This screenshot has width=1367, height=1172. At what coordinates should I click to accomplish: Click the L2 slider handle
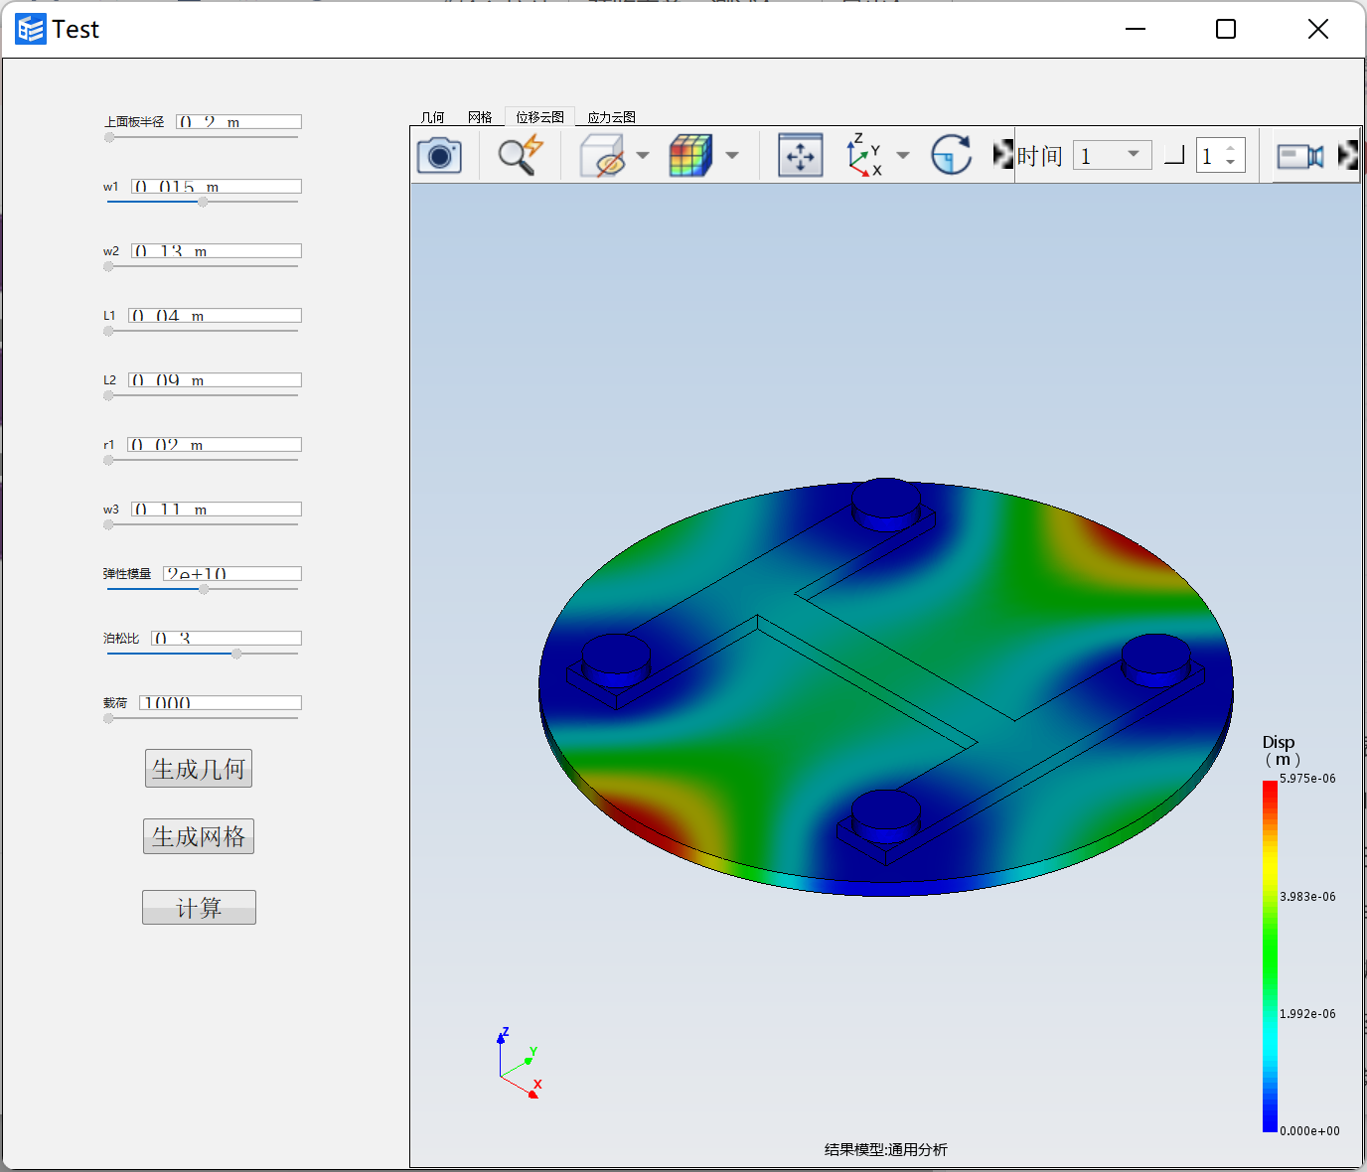click(109, 395)
